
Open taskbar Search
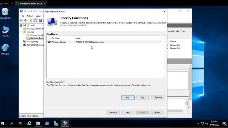pos(11,123)
